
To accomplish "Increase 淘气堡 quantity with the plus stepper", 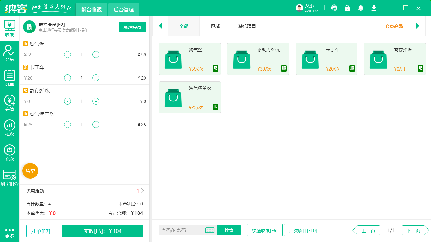I will pyautogui.click(x=96, y=55).
